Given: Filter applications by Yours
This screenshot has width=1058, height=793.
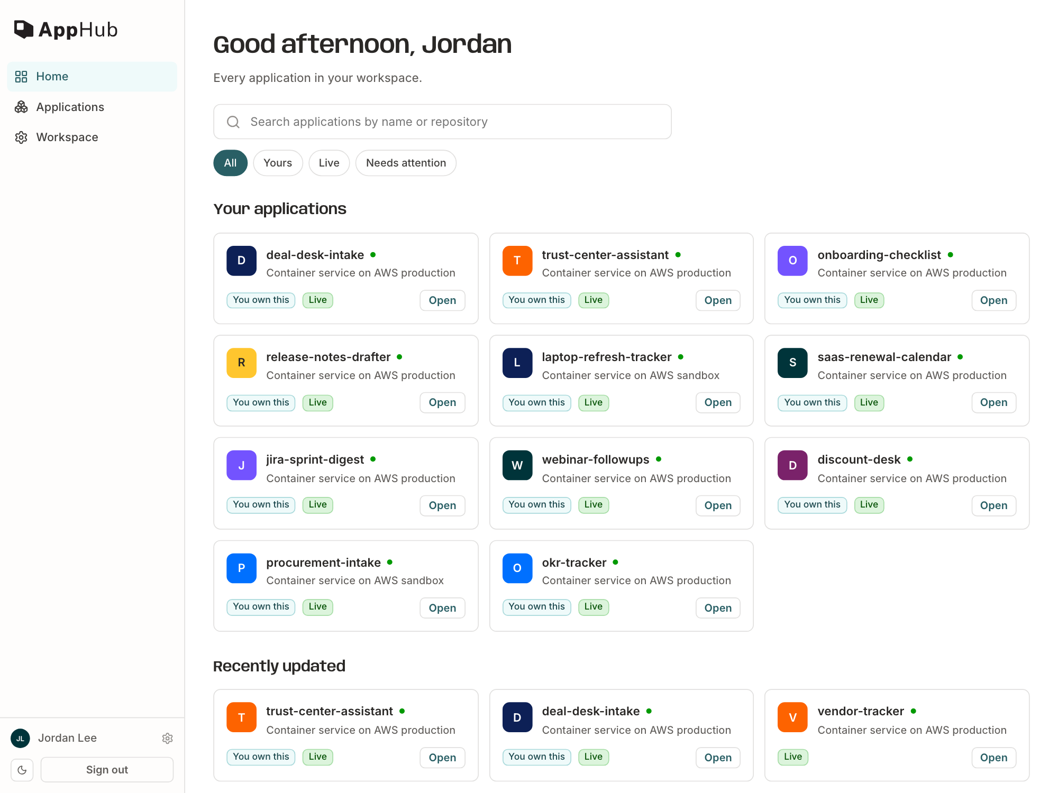Looking at the screenshot, I should tap(278, 163).
